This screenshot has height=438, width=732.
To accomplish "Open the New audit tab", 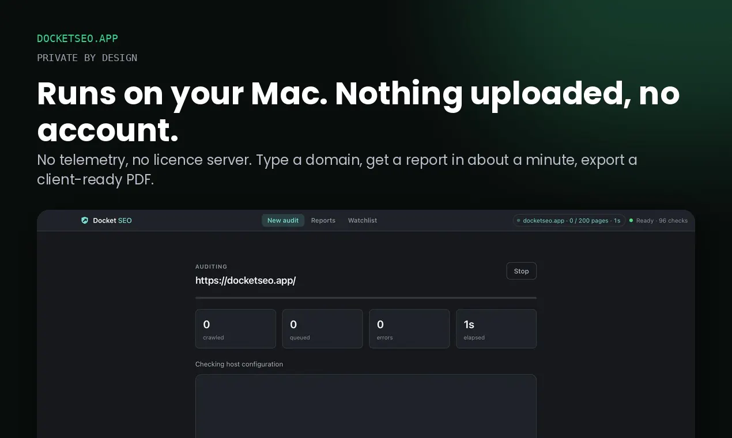I will 283,220.
